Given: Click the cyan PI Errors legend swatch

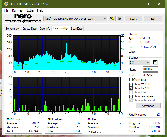Looking at the screenshot, I should coord(8,119).
